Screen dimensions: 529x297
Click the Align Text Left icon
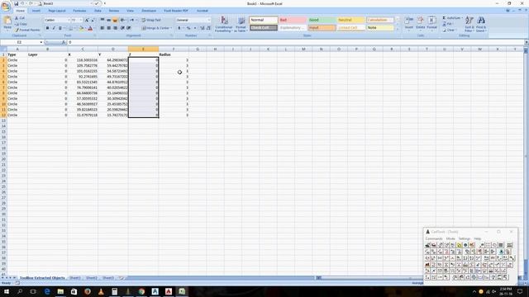(102, 28)
